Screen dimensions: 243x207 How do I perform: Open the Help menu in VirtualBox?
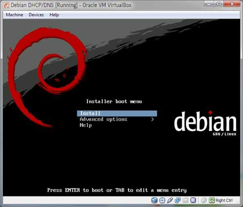coord(54,15)
